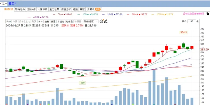The height and width of the screenshot is (105, 210).
Task: Switch to the 即時走勢 tab
Action: tap(20, 9)
